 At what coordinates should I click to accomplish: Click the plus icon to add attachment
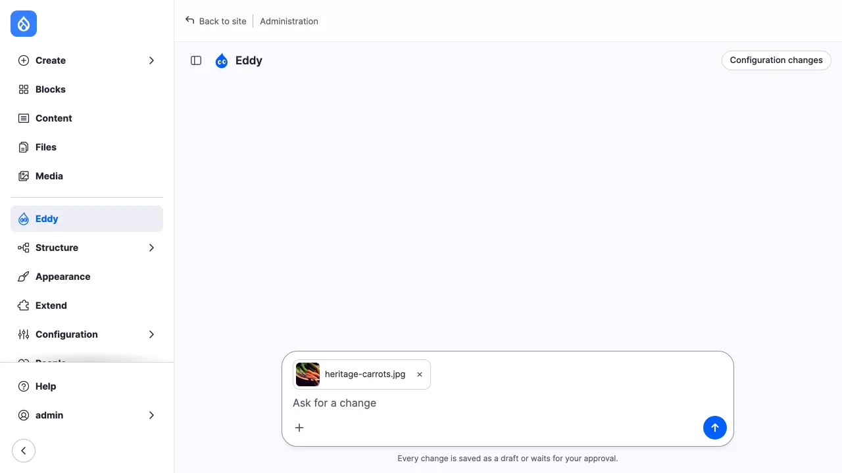point(299,428)
